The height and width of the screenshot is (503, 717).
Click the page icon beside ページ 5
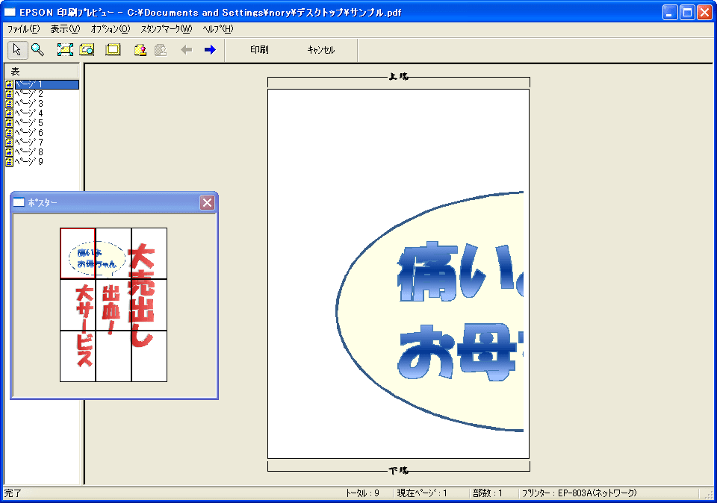coord(9,122)
